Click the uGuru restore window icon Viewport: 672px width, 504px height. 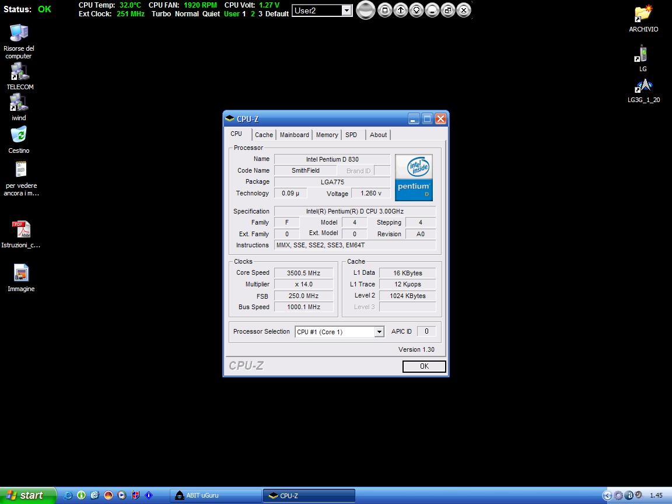point(448,10)
